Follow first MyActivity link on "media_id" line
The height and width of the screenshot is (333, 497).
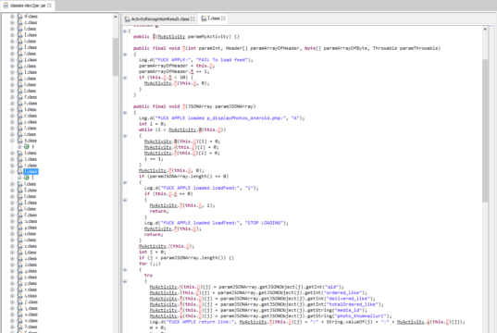coord(164,310)
